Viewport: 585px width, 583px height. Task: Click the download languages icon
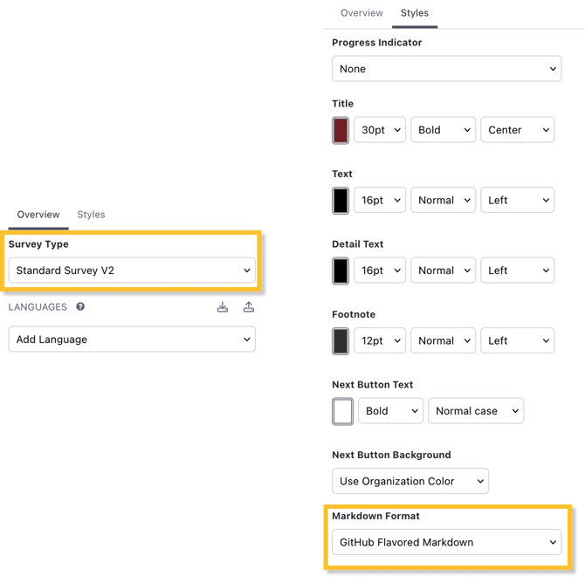223,307
